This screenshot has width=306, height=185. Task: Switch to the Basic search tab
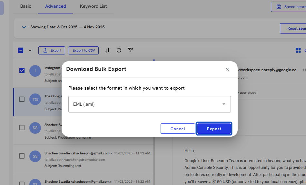pyautogui.click(x=25, y=6)
